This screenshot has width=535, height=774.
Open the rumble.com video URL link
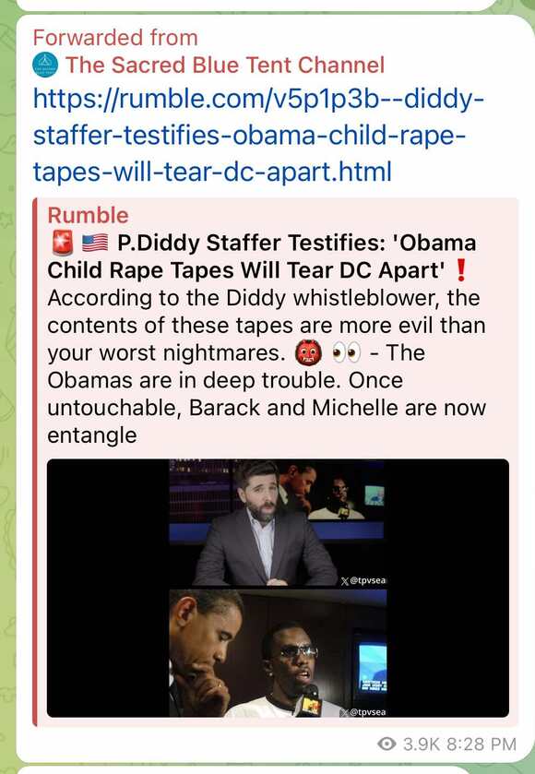click(x=259, y=136)
